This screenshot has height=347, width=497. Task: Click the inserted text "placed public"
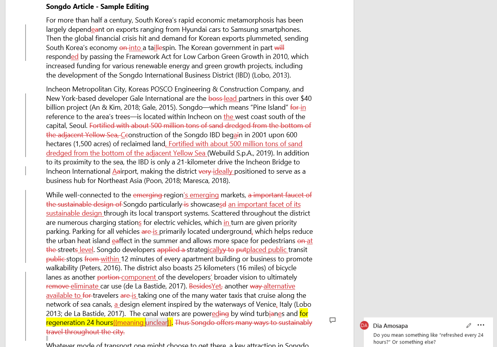(267, 250)
